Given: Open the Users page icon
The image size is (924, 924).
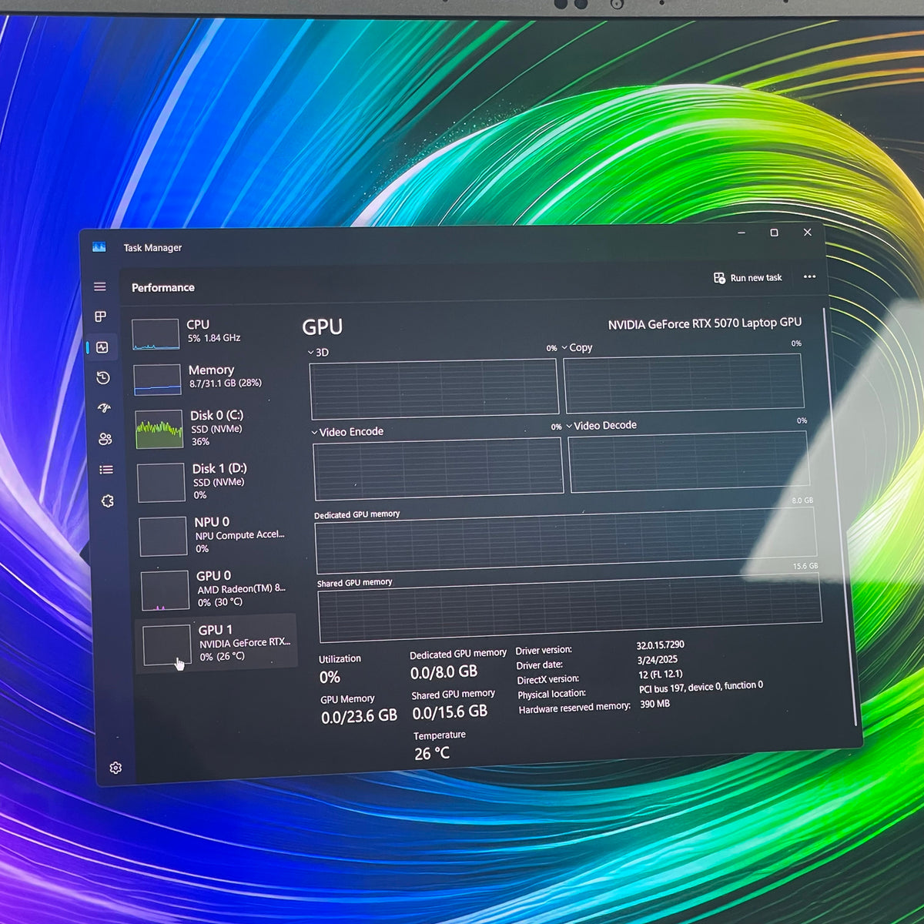Looking at the screenshot, I should pyautogui.click(x=105, y=439).
